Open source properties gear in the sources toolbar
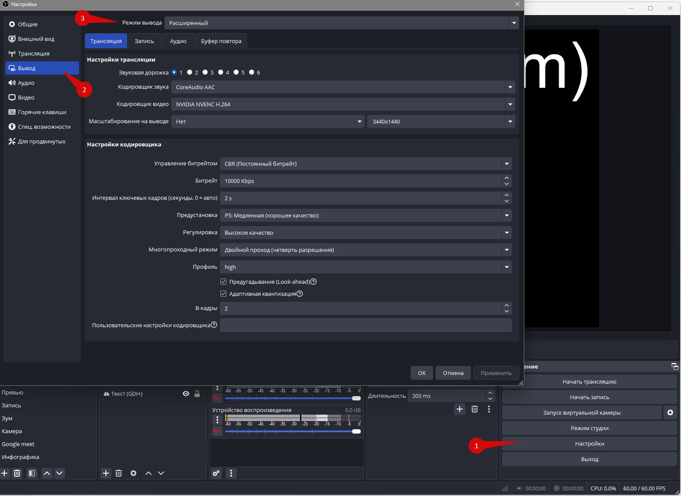 [133, 473]
